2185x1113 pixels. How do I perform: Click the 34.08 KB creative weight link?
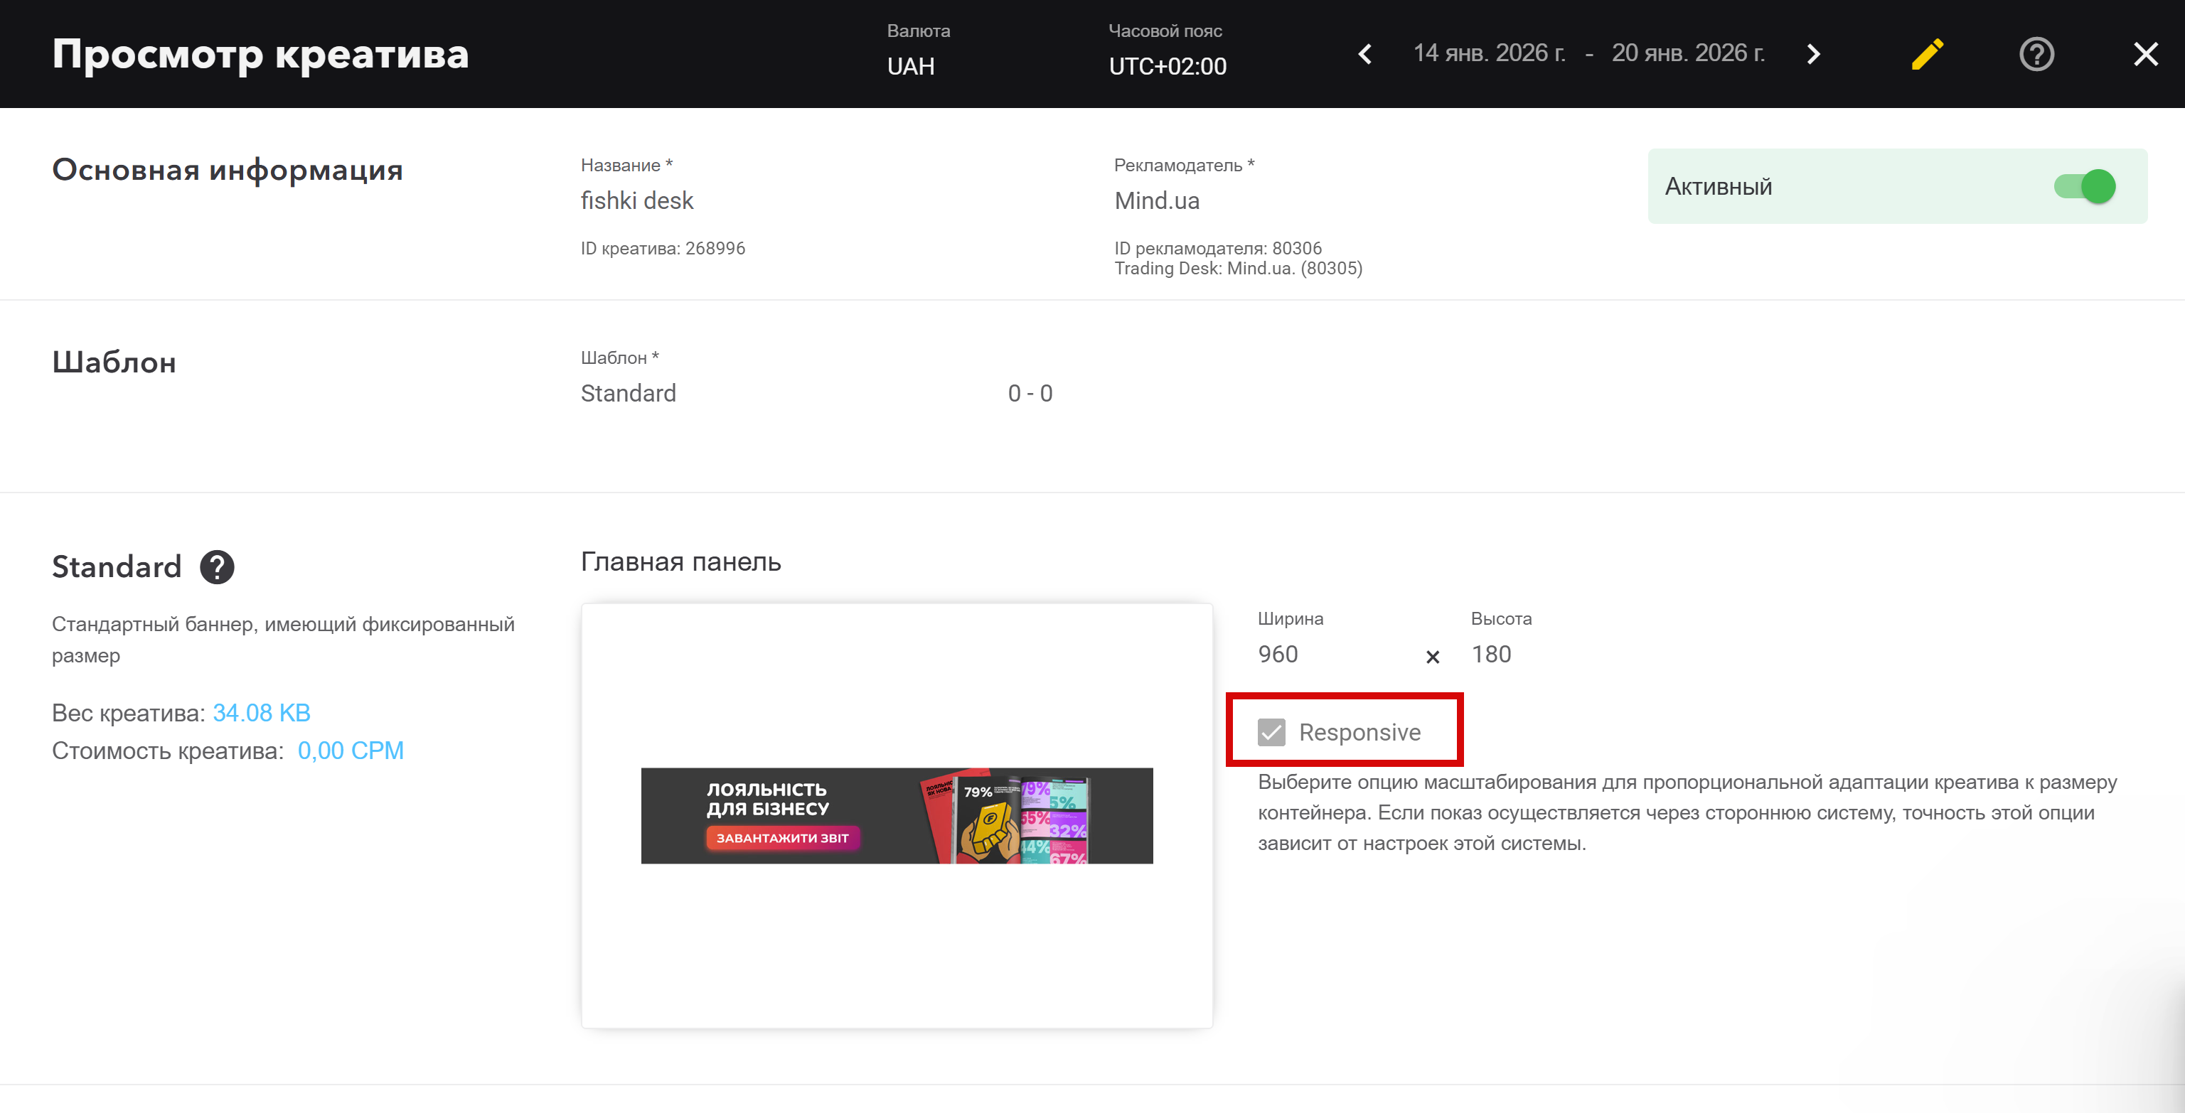pos(261,713)
